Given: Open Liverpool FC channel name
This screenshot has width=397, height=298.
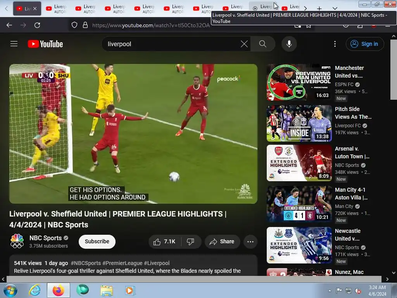Looking at the screenshot, I should pos(348,125).
